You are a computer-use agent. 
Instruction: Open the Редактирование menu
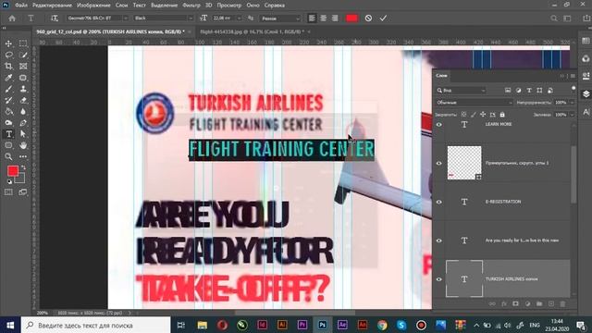point(52,6)
